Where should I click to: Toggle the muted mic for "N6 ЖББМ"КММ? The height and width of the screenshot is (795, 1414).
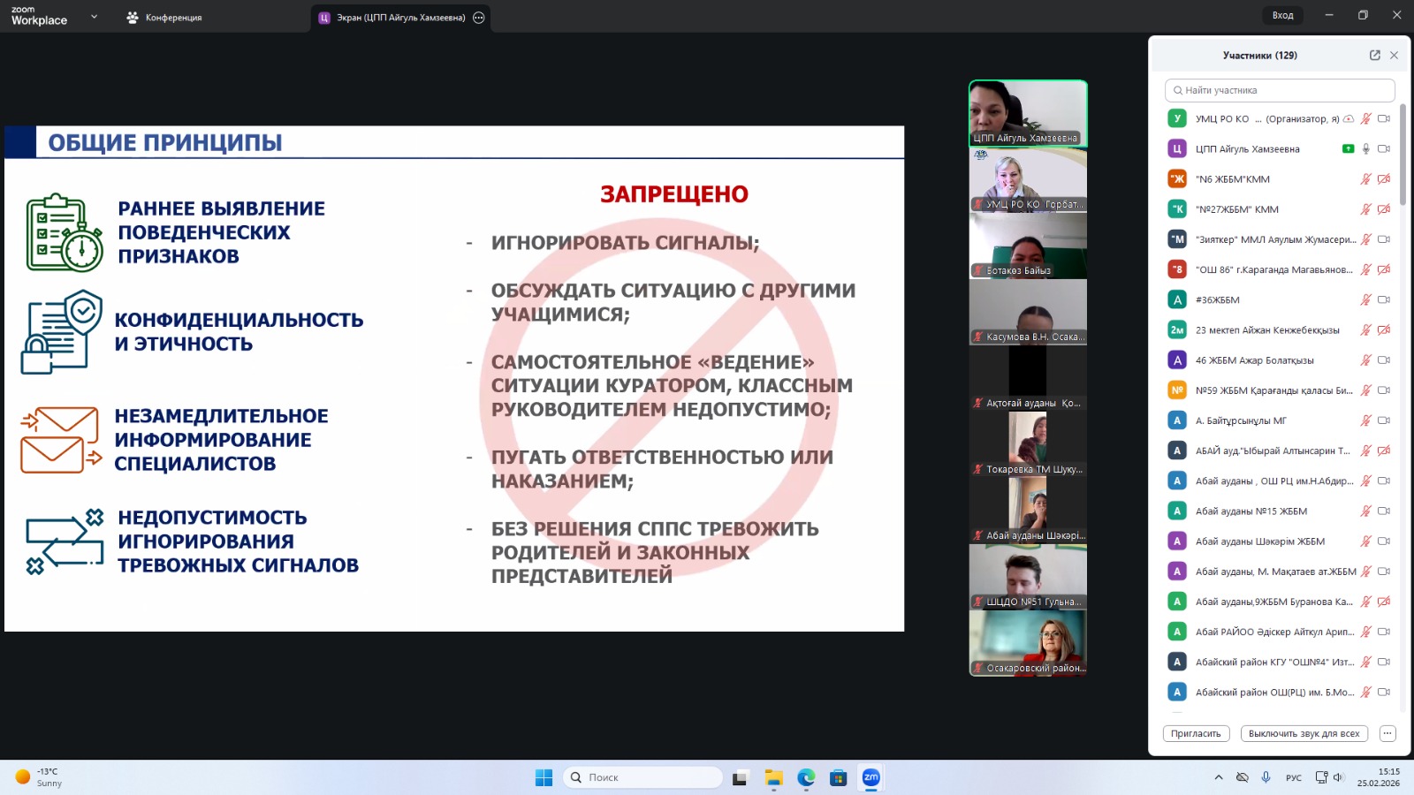[x=1365, y=179]
